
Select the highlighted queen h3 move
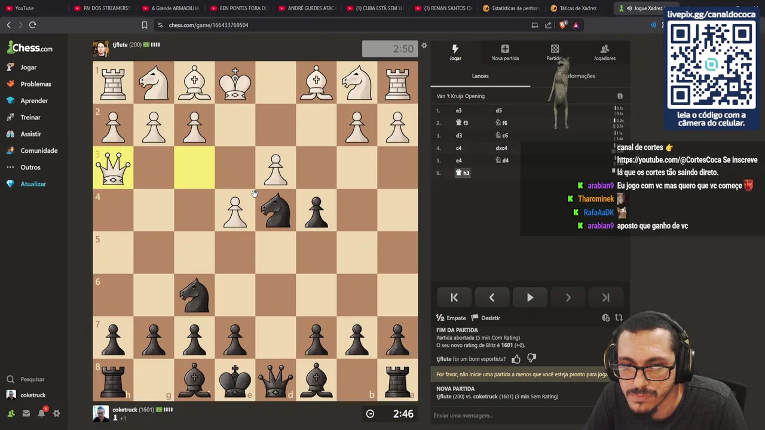coord(463,173)
